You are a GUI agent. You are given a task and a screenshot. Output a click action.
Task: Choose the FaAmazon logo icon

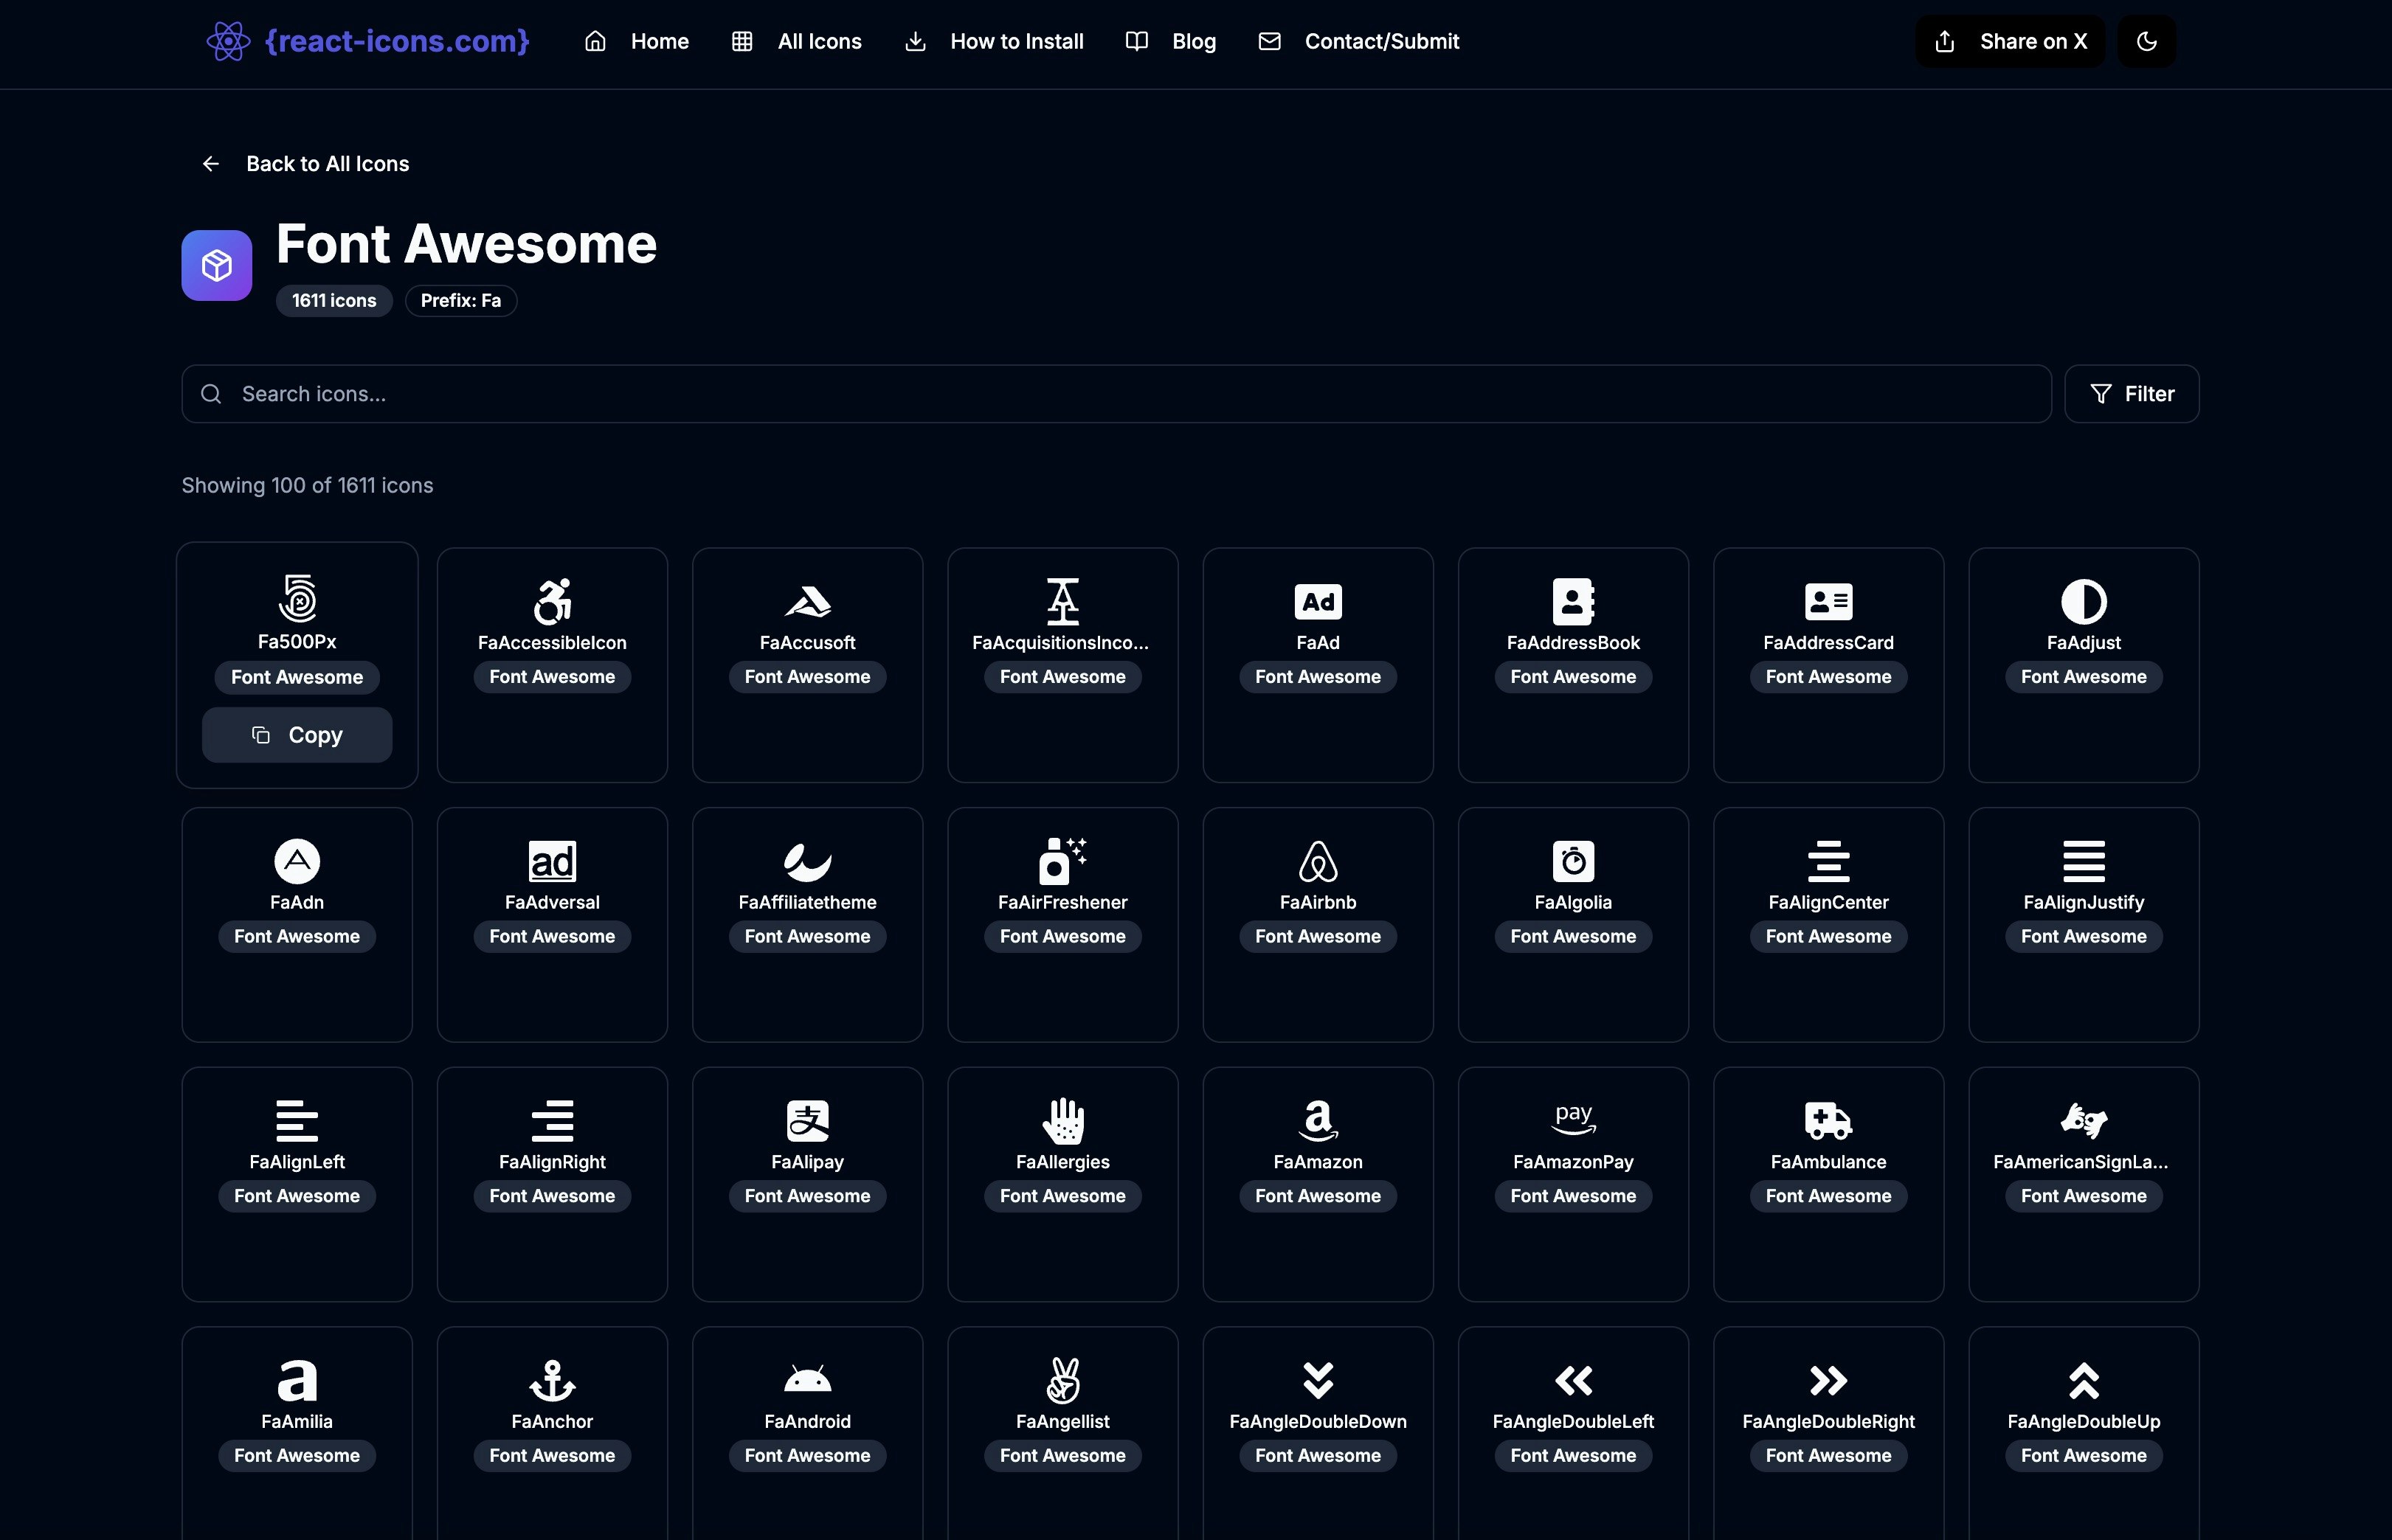[x=1318, y=1120]
